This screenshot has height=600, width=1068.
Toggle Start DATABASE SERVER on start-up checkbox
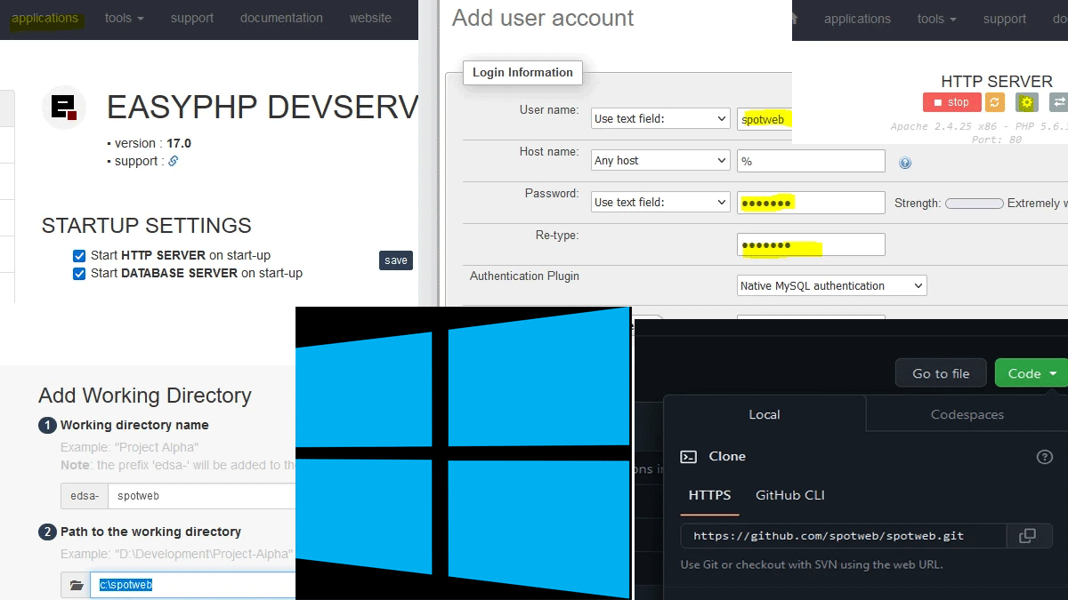point(79,274)
